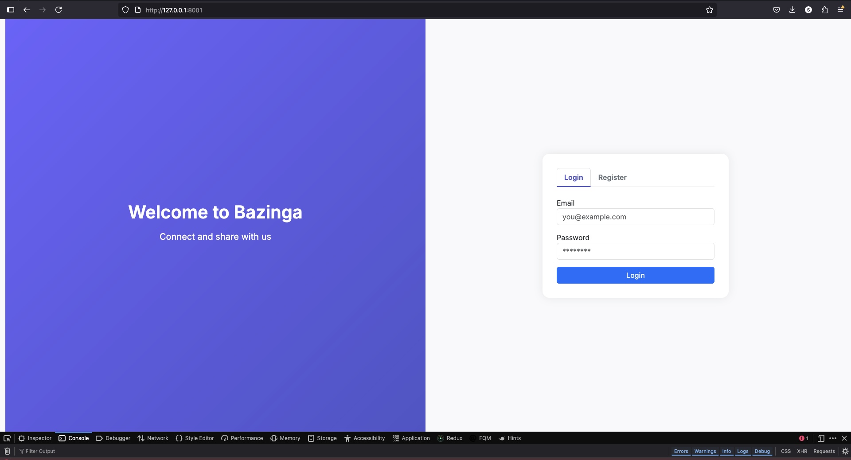This screenshot has height=460, width=851.
Task: Click the red error count indicator
Action: click(804, 438)
